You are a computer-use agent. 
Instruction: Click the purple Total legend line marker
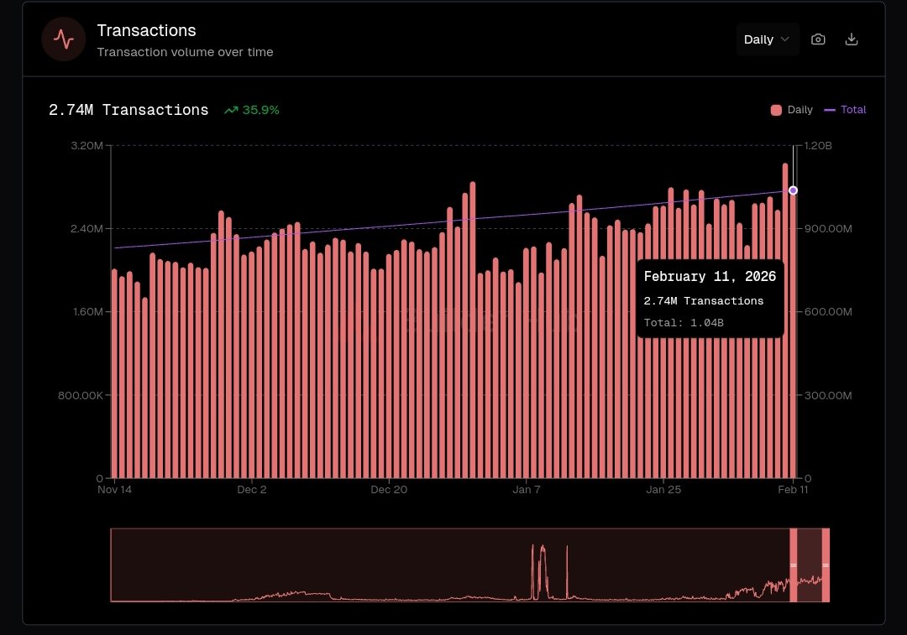(x=830, y=110)
